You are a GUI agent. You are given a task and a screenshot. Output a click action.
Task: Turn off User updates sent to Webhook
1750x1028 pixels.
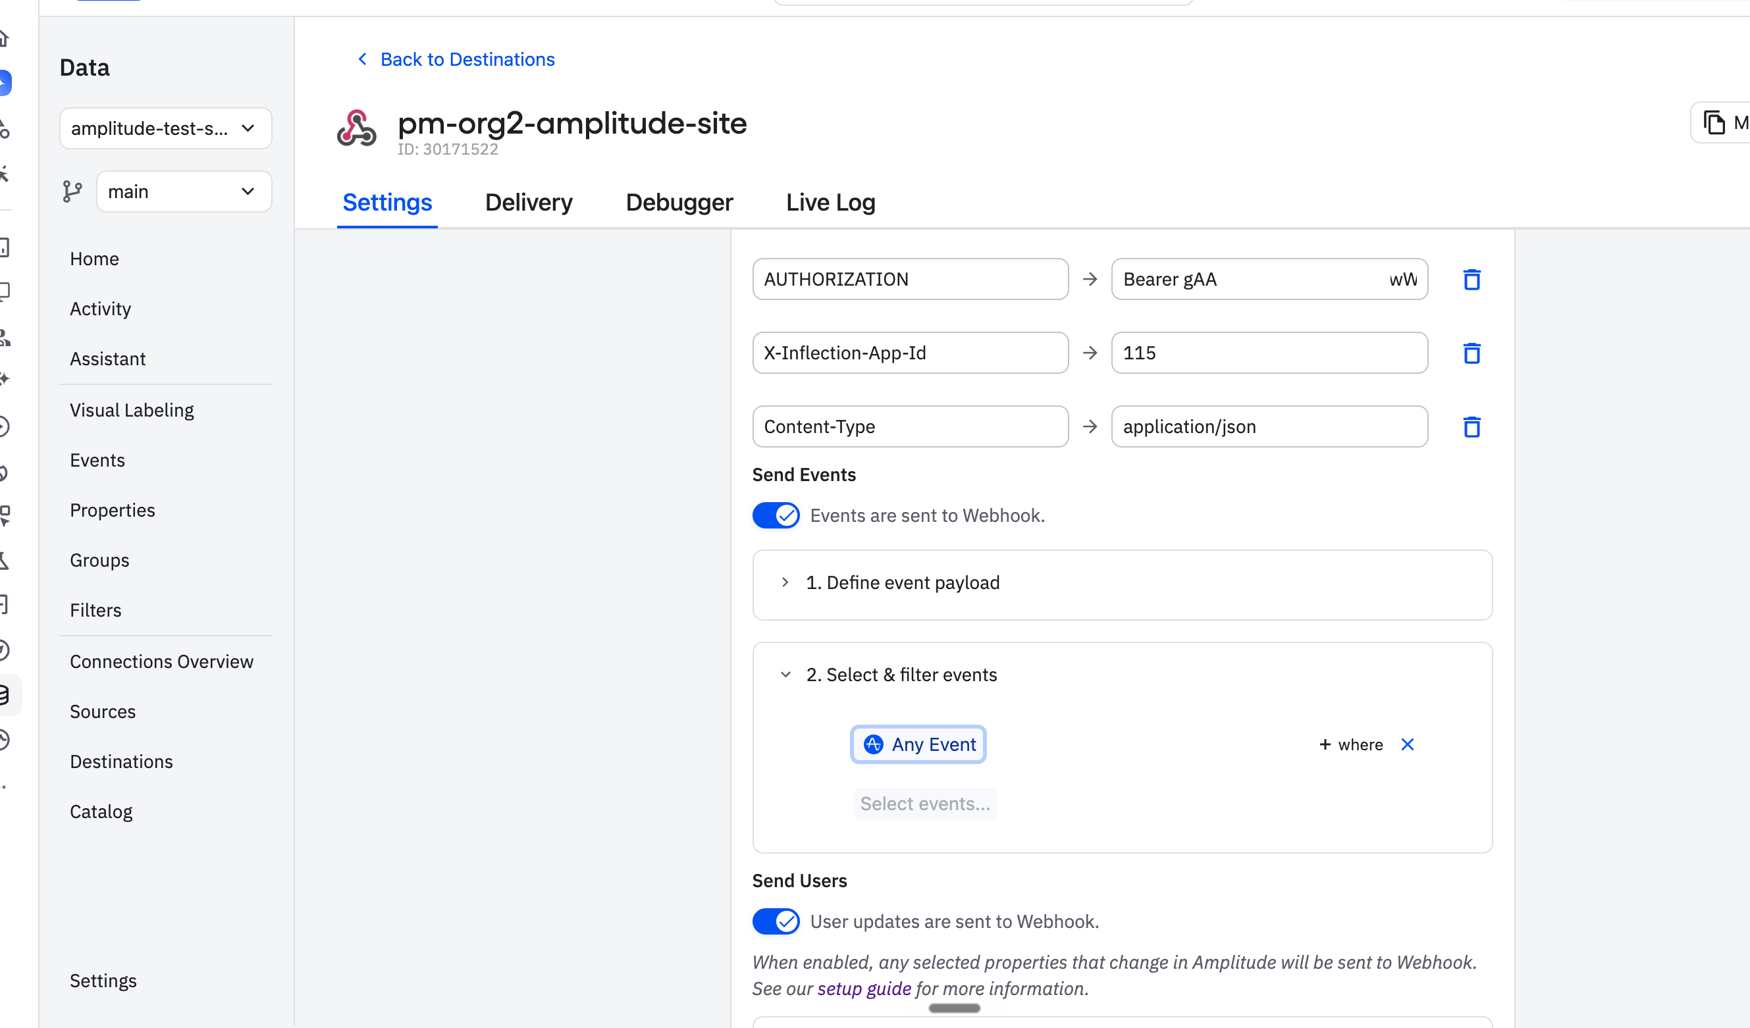776,922
